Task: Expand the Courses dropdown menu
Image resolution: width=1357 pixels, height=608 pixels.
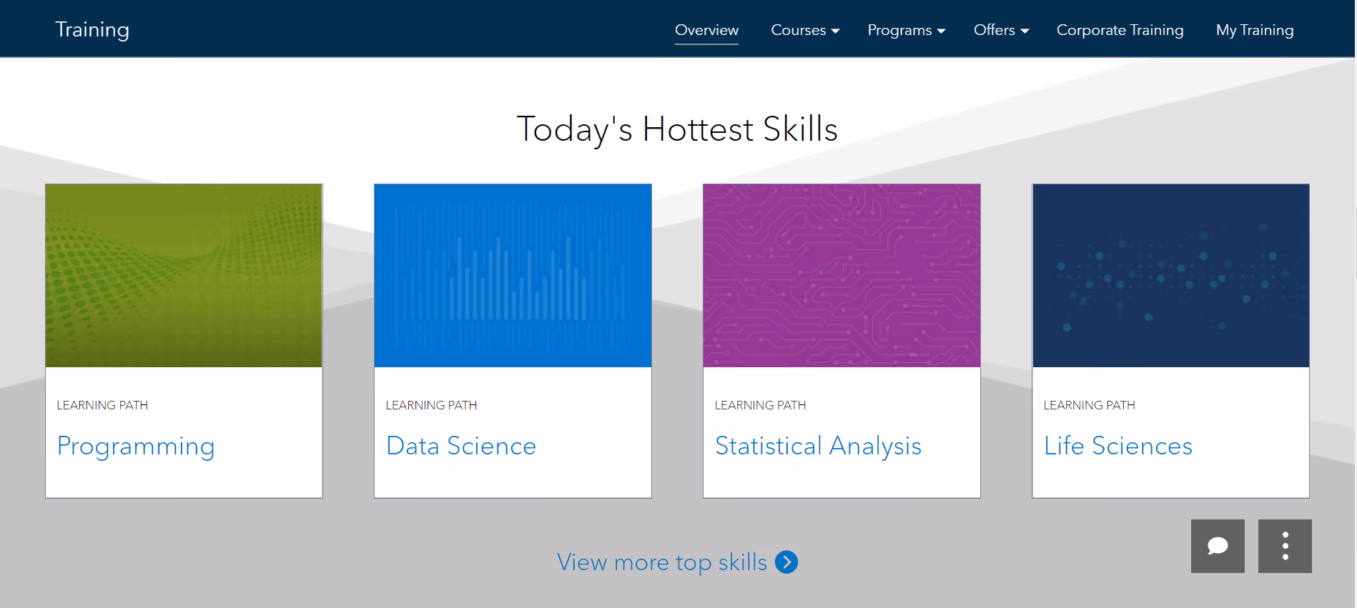Action: (805, 30)
